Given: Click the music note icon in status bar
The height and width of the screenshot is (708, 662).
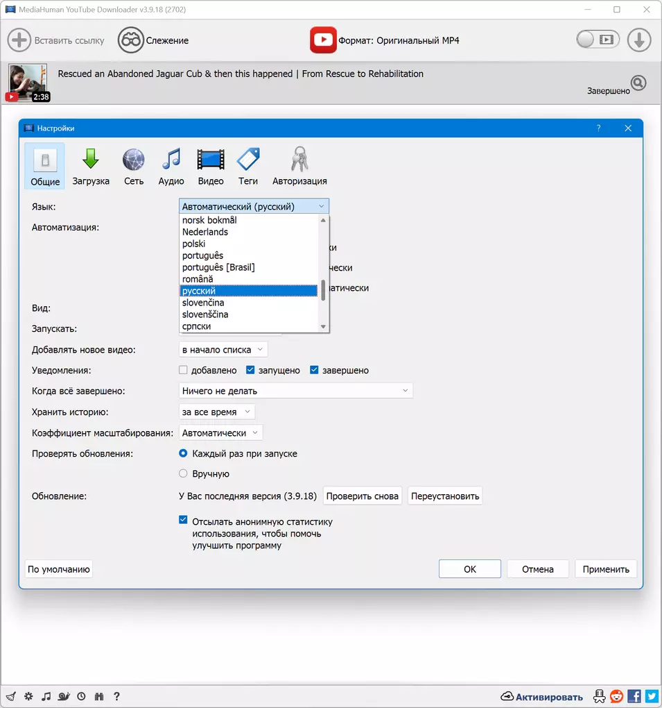Looking at the screenshot, I should [x=46, y=696].
